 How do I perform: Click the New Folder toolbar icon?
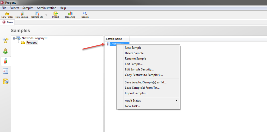(x=7, y=14)
